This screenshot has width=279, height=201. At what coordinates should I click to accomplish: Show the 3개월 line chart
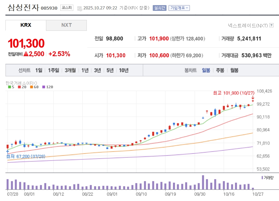(70, 70)
